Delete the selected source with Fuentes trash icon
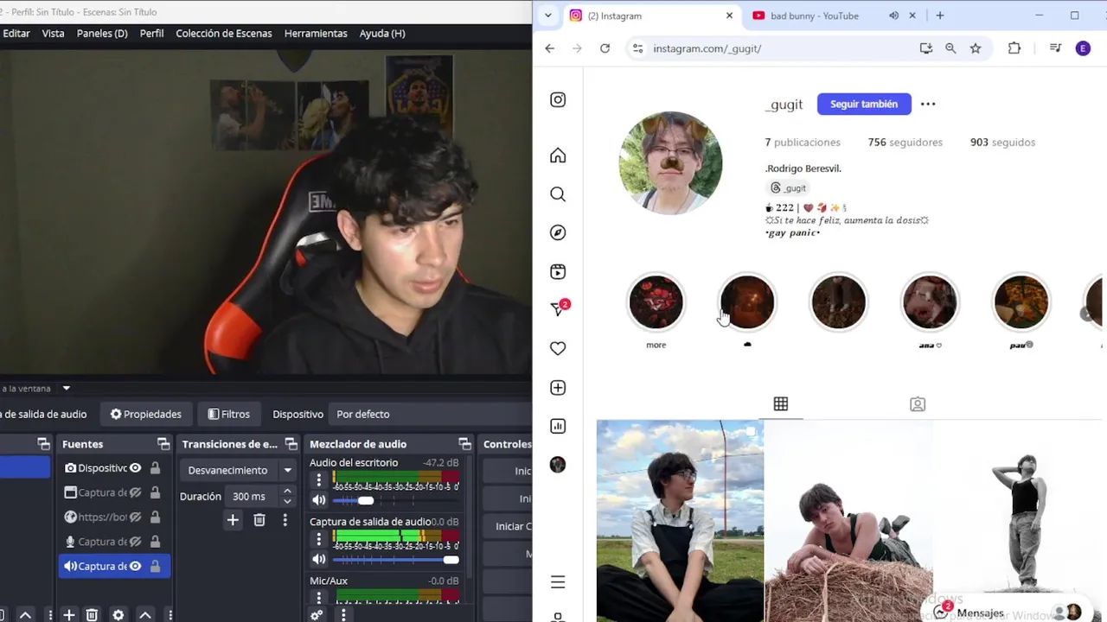This screenshot has width=1107, height=622. pos(92,615)
